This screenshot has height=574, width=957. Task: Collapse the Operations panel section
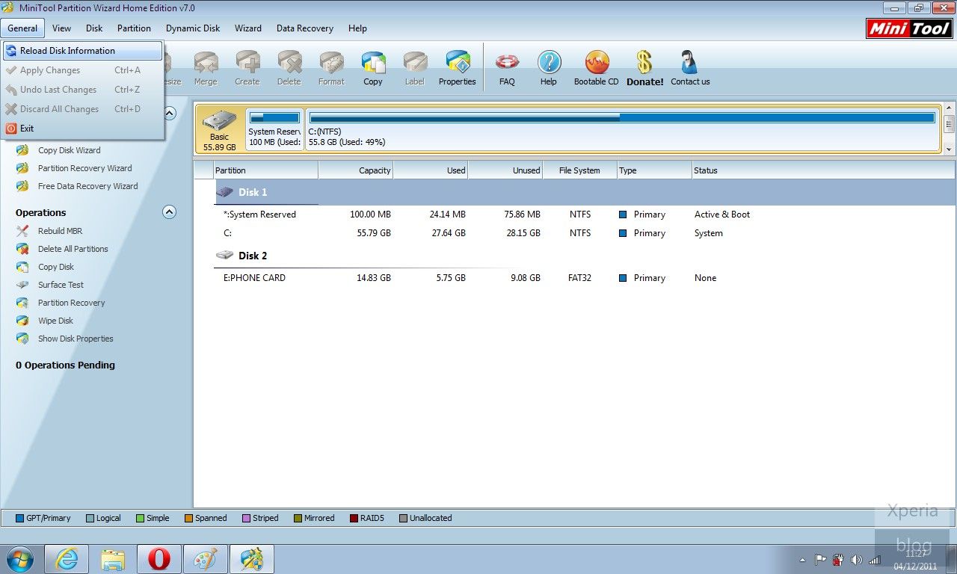[x=170, y=212]
